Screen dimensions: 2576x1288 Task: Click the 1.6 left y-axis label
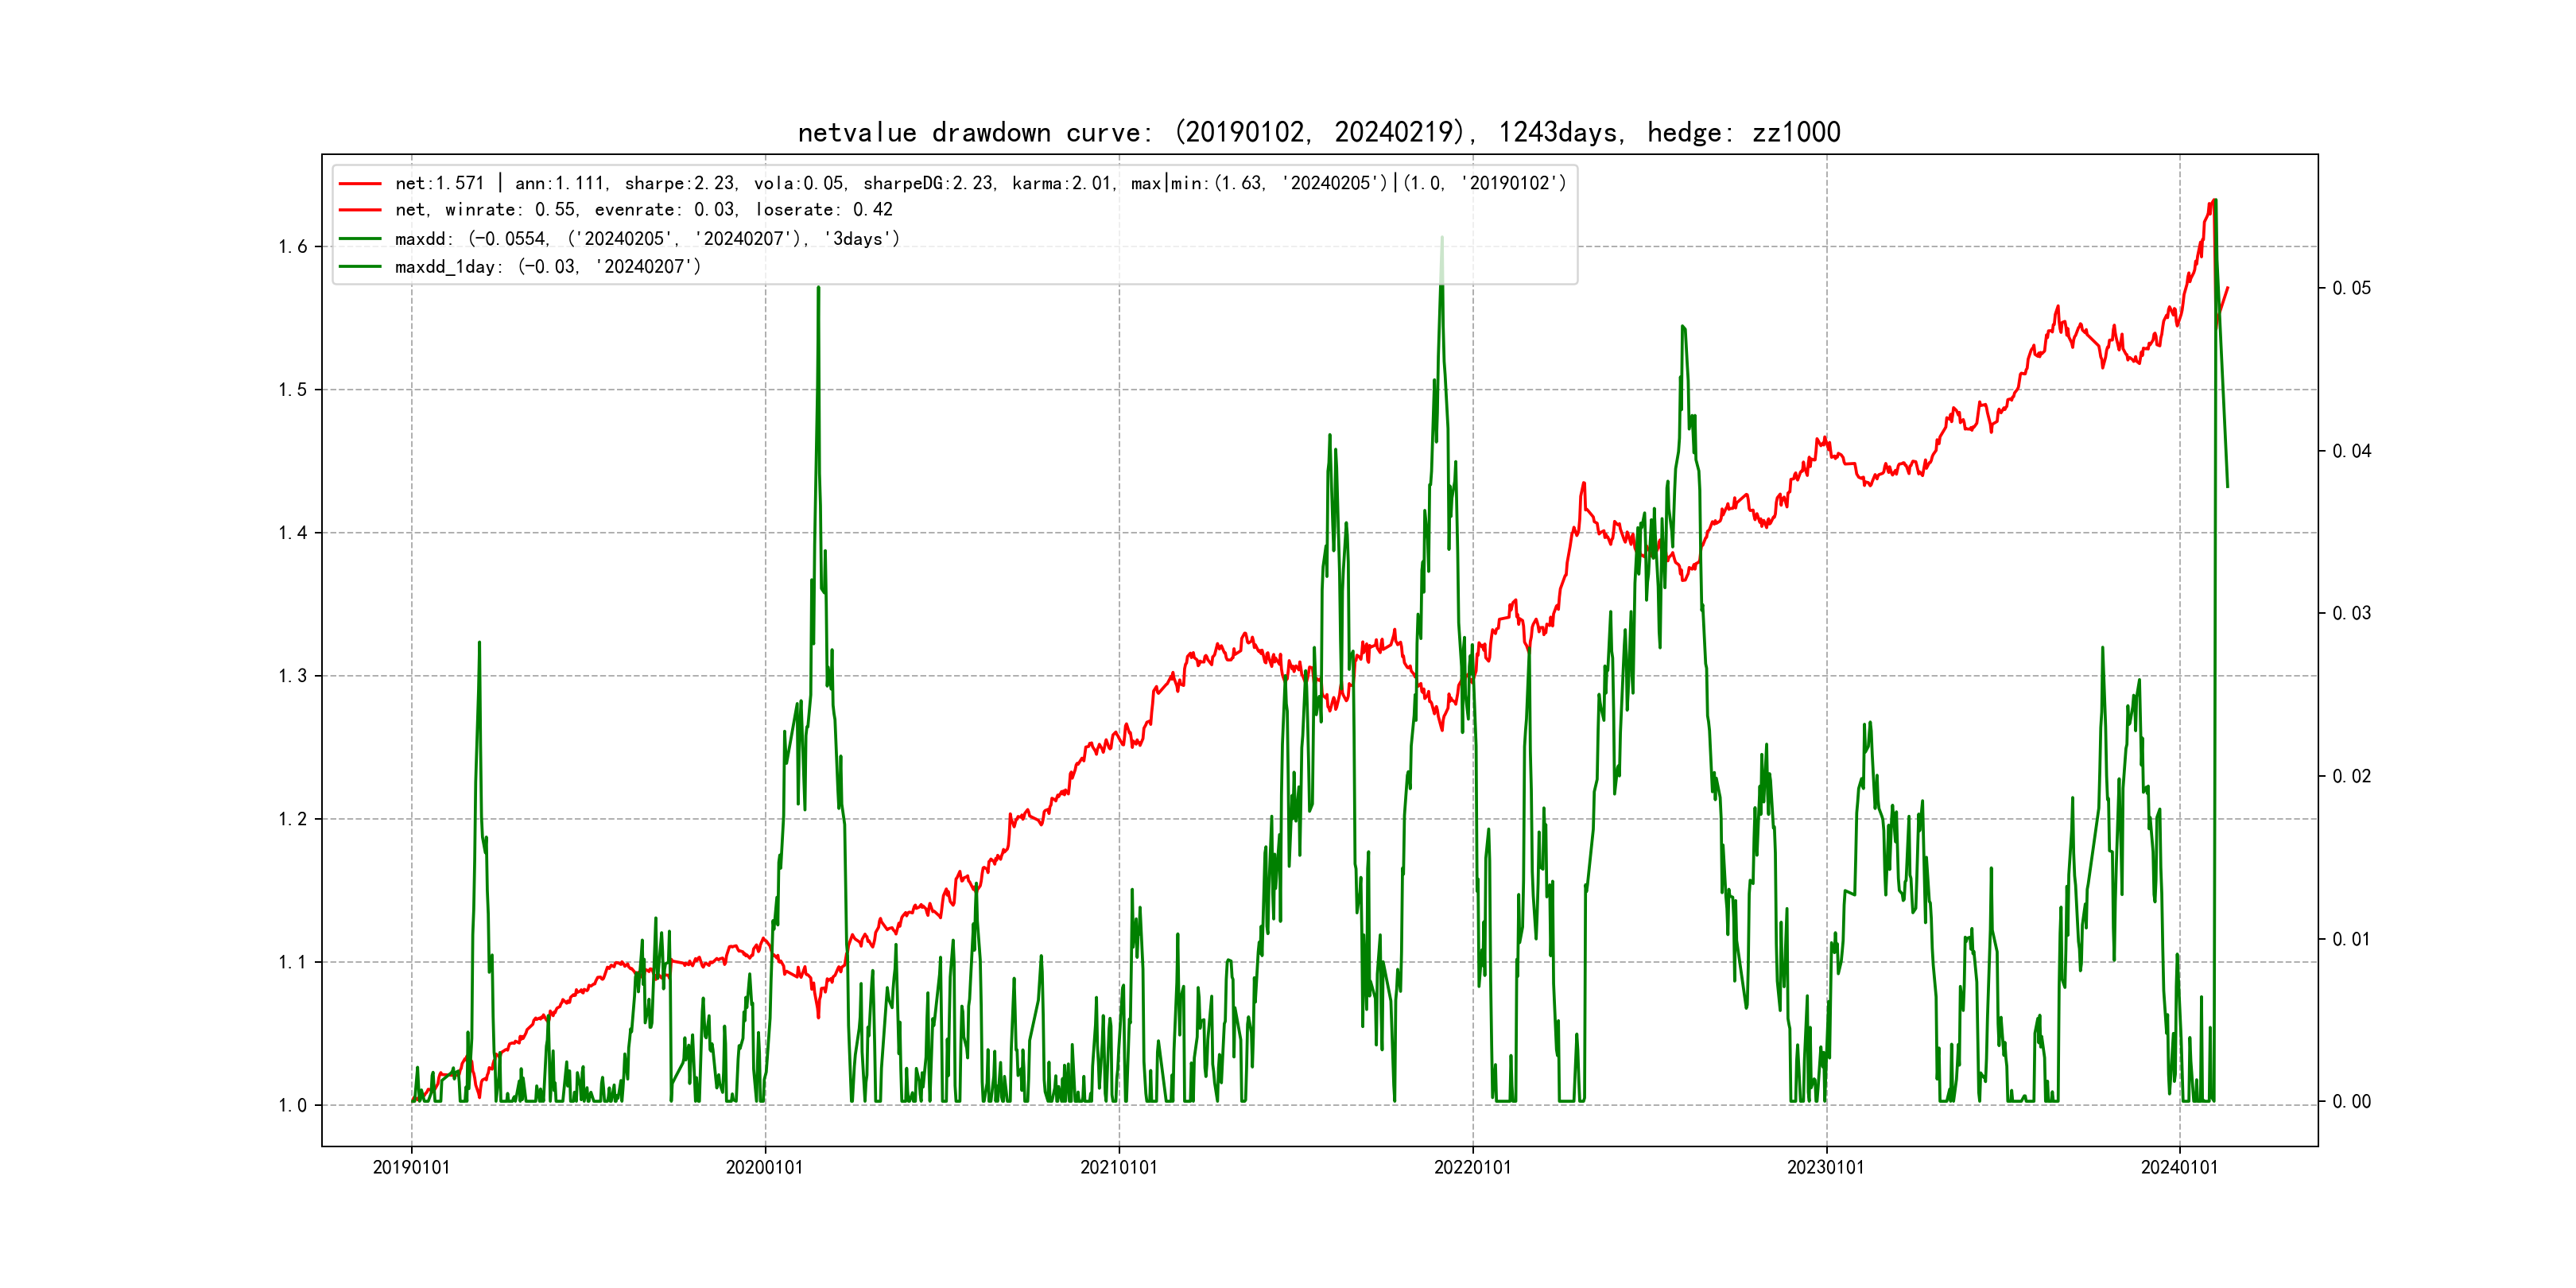[292, 247]
